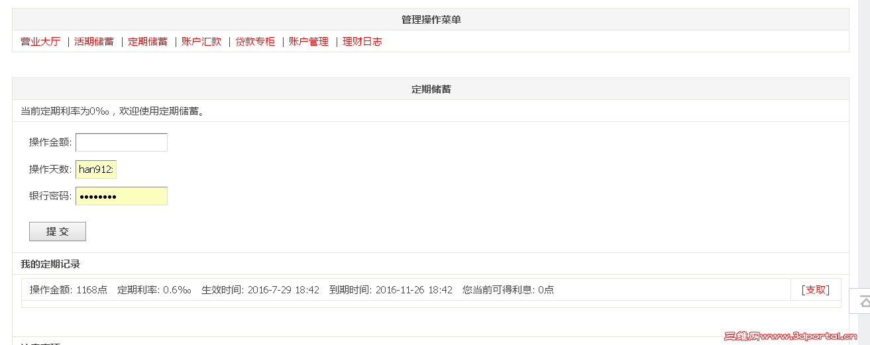The image size is (870, 345).
Task: Click the 您当前可得利息: 0点 text
Action: [x=508, y=289]
